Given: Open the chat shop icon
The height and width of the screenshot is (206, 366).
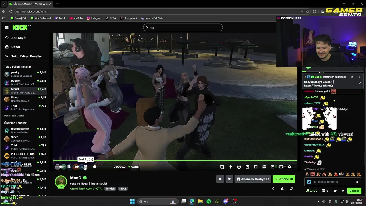Looking at the screenshot, I should click(323, 191).
